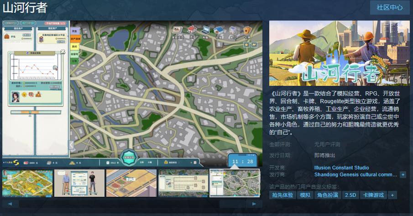This screenshot has width=413, height=216.
Task: Click the 抢先体验 early access tag
Action: click(x=282, y=195)
